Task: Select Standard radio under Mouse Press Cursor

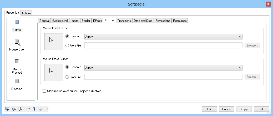Action: [67, 67]
